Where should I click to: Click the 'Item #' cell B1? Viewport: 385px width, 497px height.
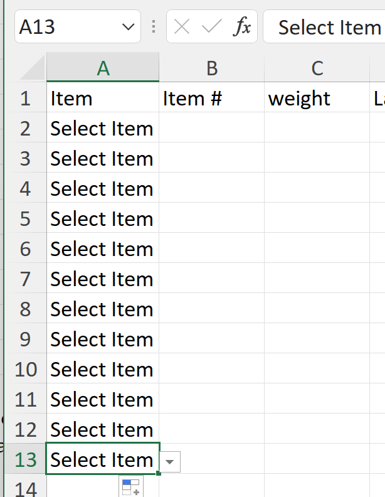211,98
